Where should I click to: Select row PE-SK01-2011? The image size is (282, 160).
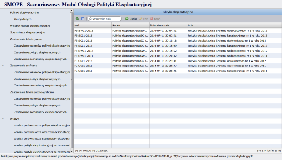click(x=178, y=71)
